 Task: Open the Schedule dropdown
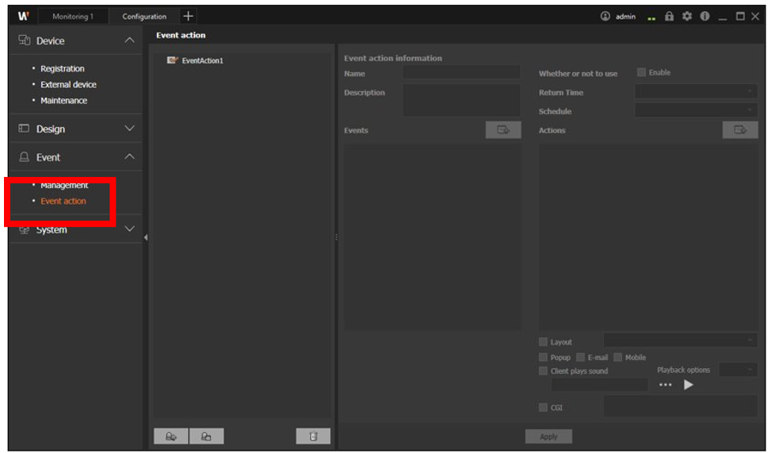[x=696, y=111]
